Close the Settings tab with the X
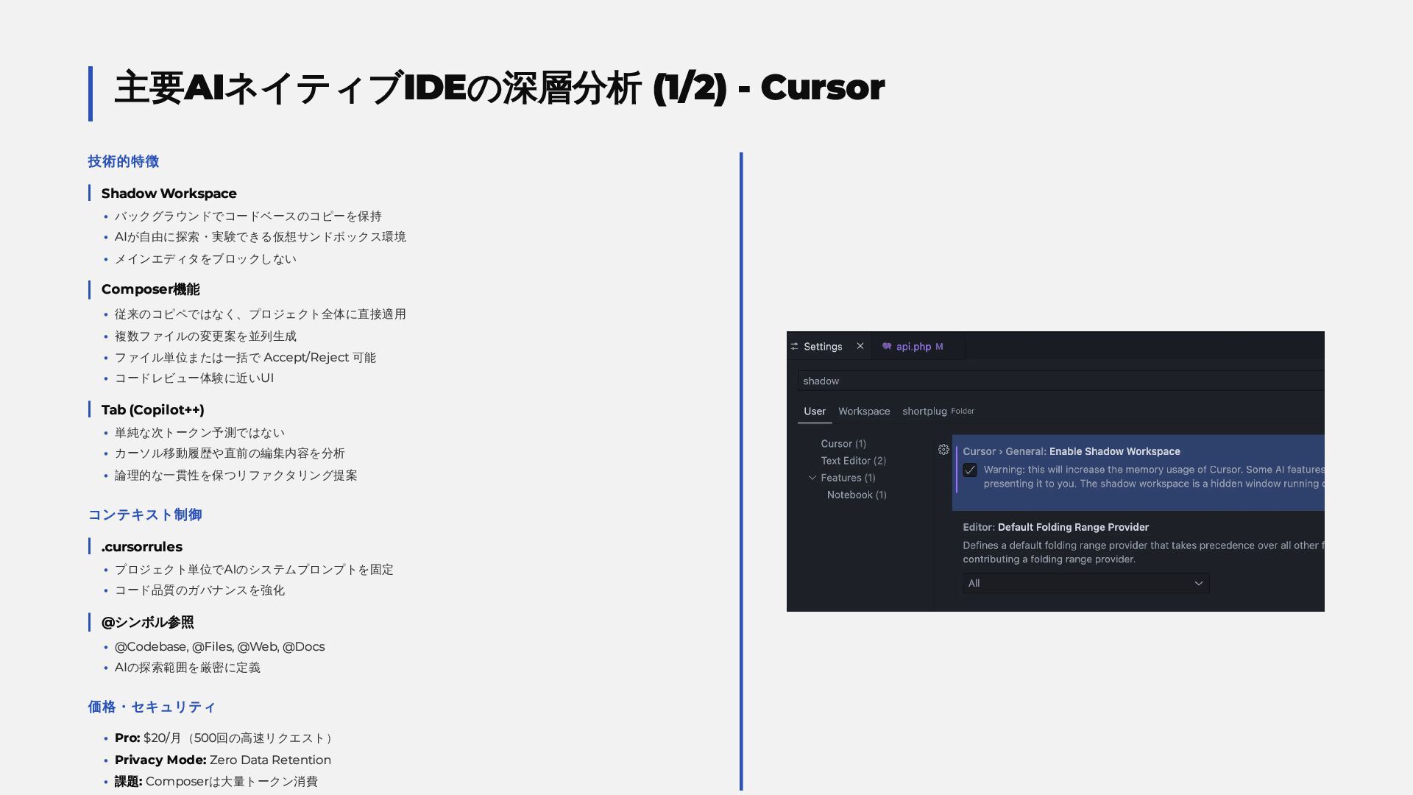The image size is (1413, 795). pyautogui.click(x=860, y=346)
